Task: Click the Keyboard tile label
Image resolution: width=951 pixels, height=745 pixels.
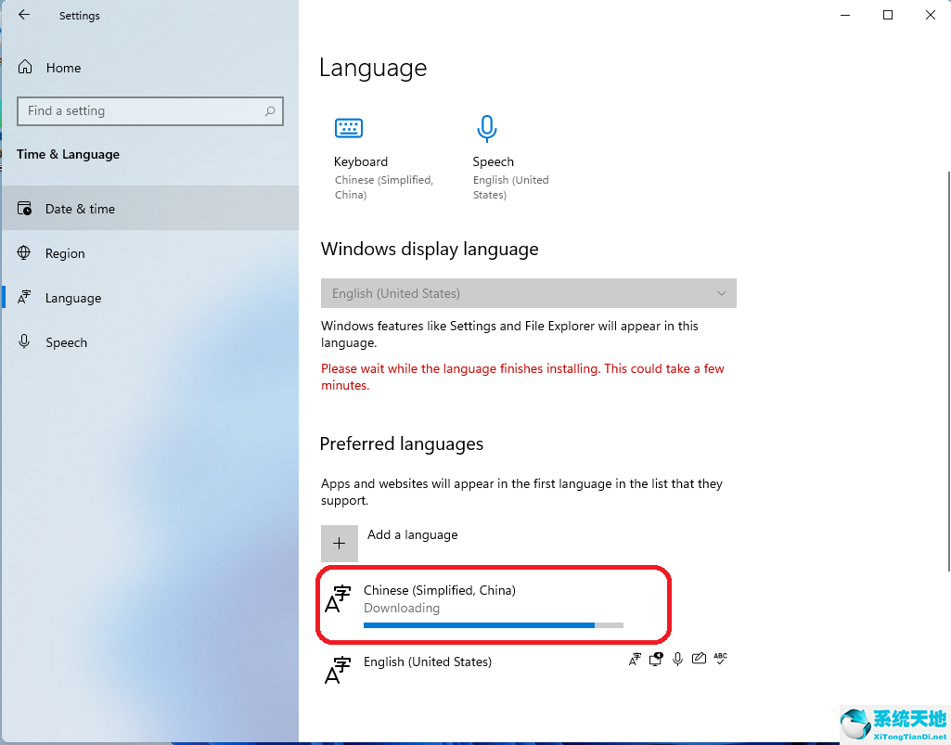Action: point(361,161)
